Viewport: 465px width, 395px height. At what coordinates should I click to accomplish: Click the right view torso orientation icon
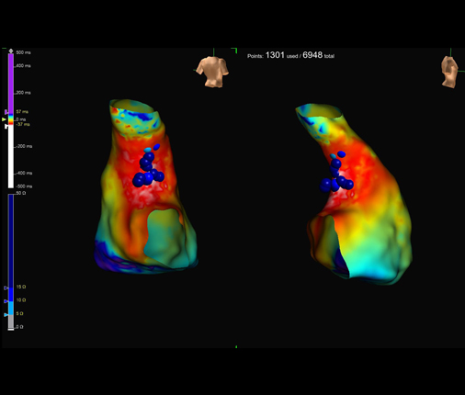tap(449, 73)
